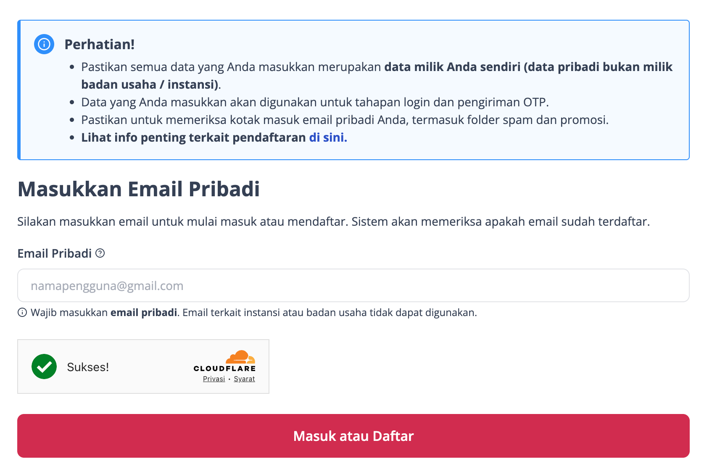Open the Syarat link in Cloudflare widget
The width and height of the screenshot is (704, 472).
click(244, 379)
